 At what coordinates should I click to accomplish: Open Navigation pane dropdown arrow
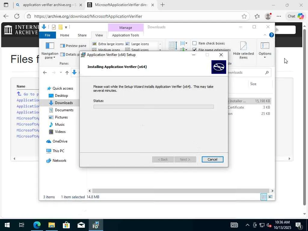click(54, 57)
